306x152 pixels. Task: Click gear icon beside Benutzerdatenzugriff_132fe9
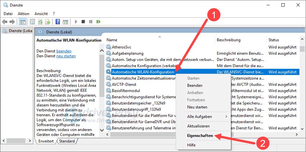108,109
